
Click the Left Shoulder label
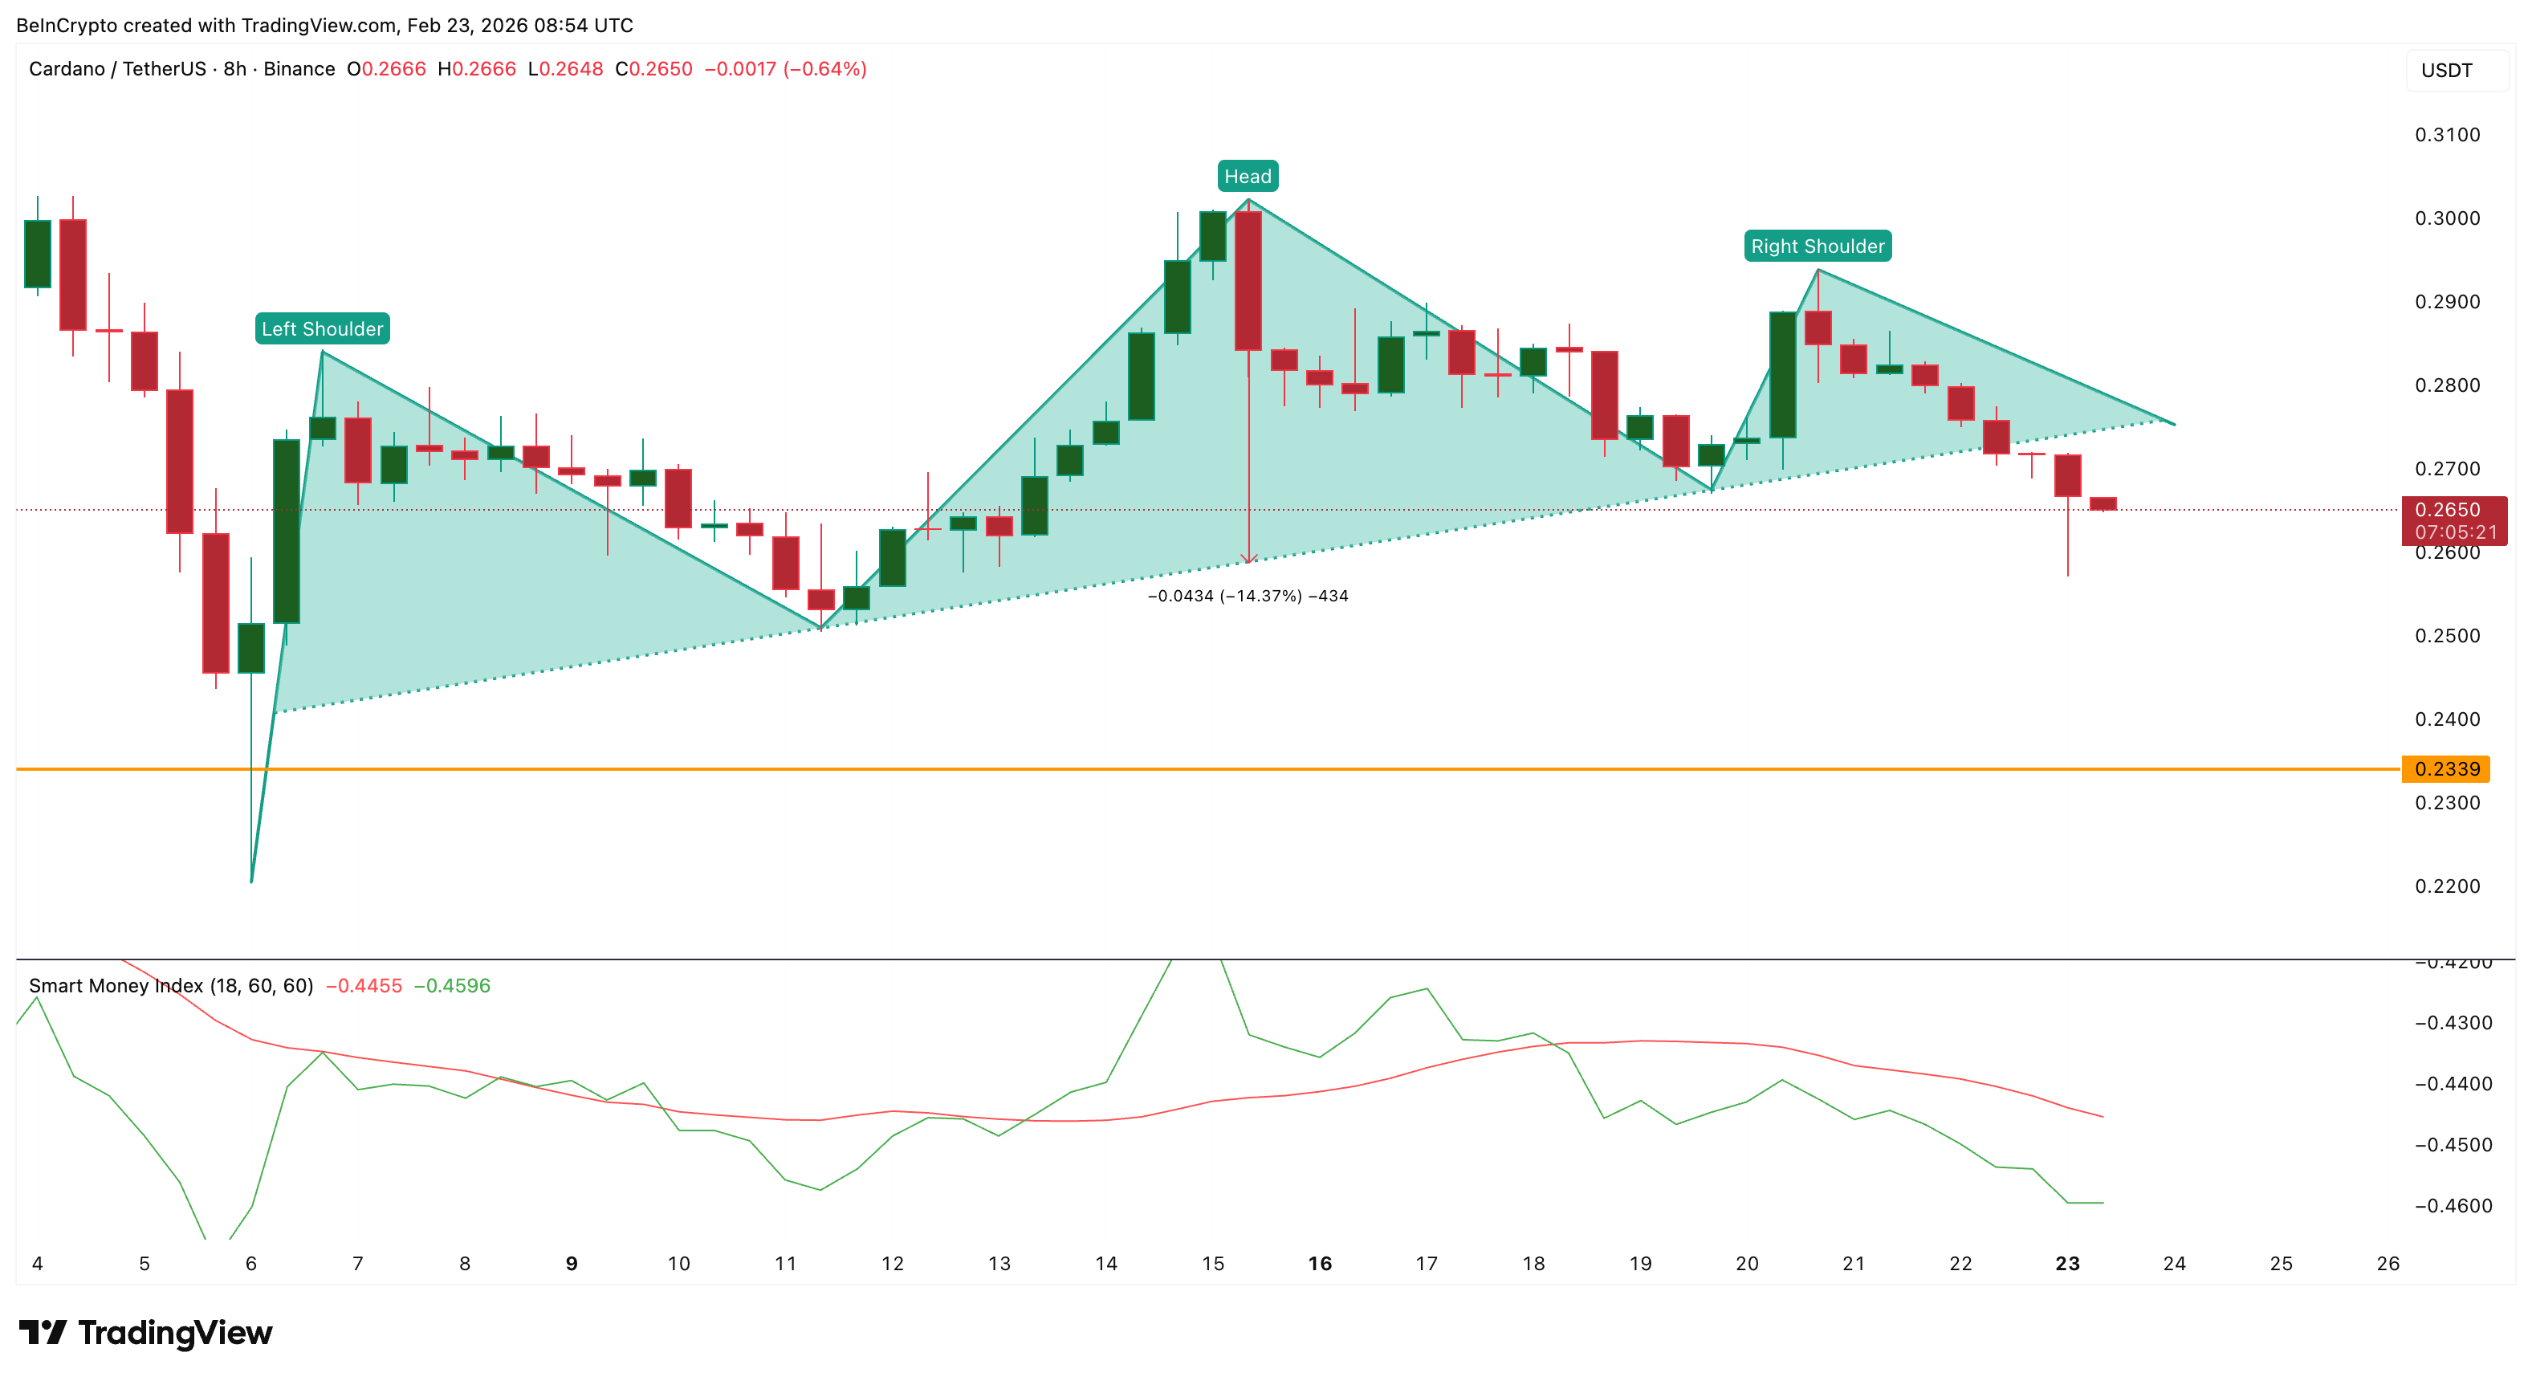click(323, 329)
